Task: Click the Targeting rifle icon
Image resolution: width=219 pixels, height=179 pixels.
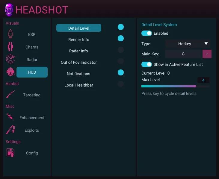Action: pos(10,95)
